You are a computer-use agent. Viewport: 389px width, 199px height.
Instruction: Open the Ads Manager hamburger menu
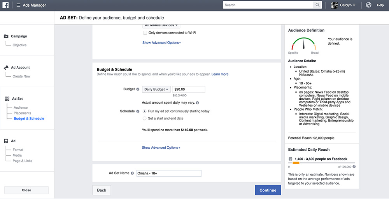pos(18,5)
